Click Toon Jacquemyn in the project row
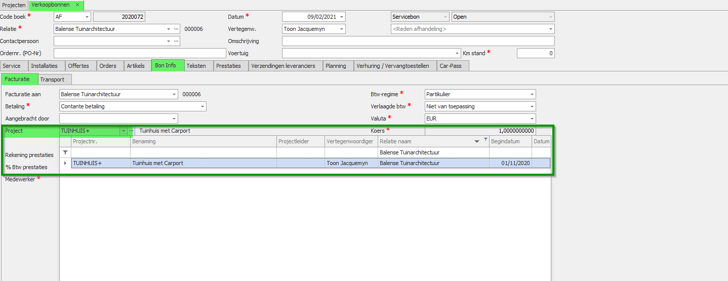This screenshot has height=281, width=728. click(x=351, y=163)
